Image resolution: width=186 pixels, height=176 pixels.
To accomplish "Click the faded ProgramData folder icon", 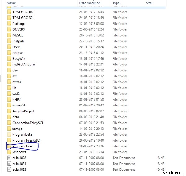I will tap(9, 134).
